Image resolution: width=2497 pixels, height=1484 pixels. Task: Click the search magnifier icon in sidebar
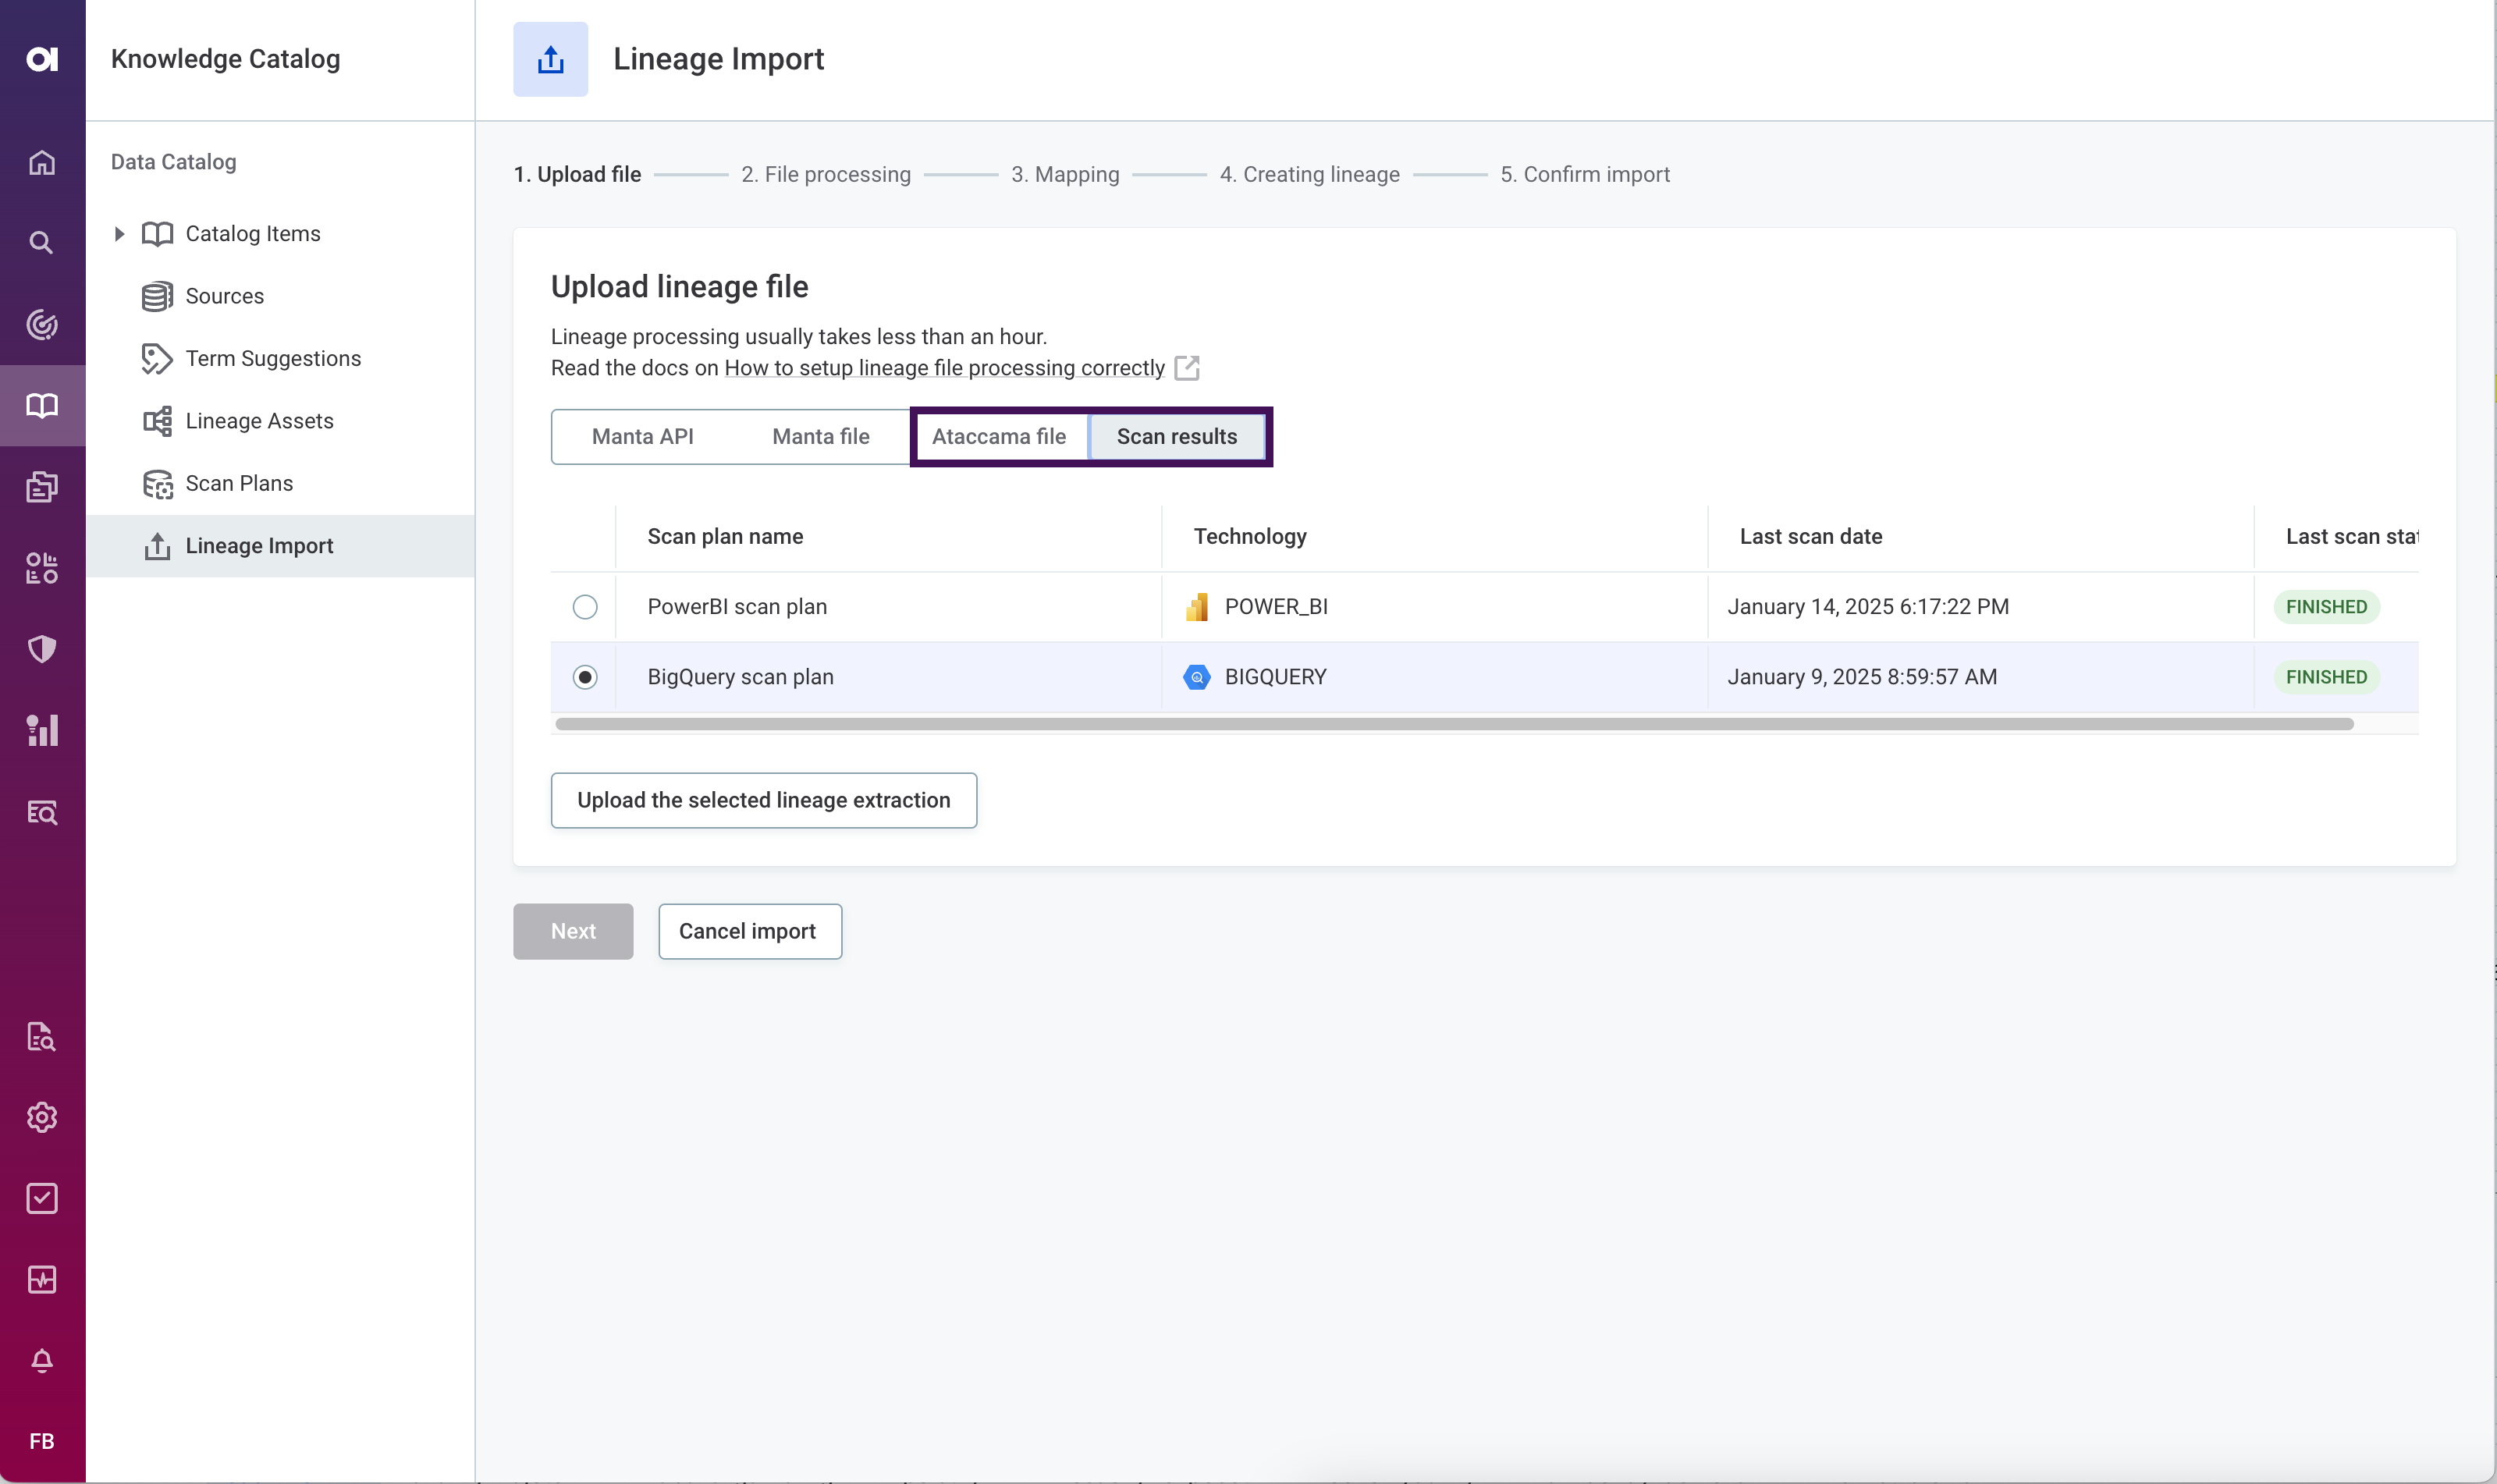[x=42, y=243]
